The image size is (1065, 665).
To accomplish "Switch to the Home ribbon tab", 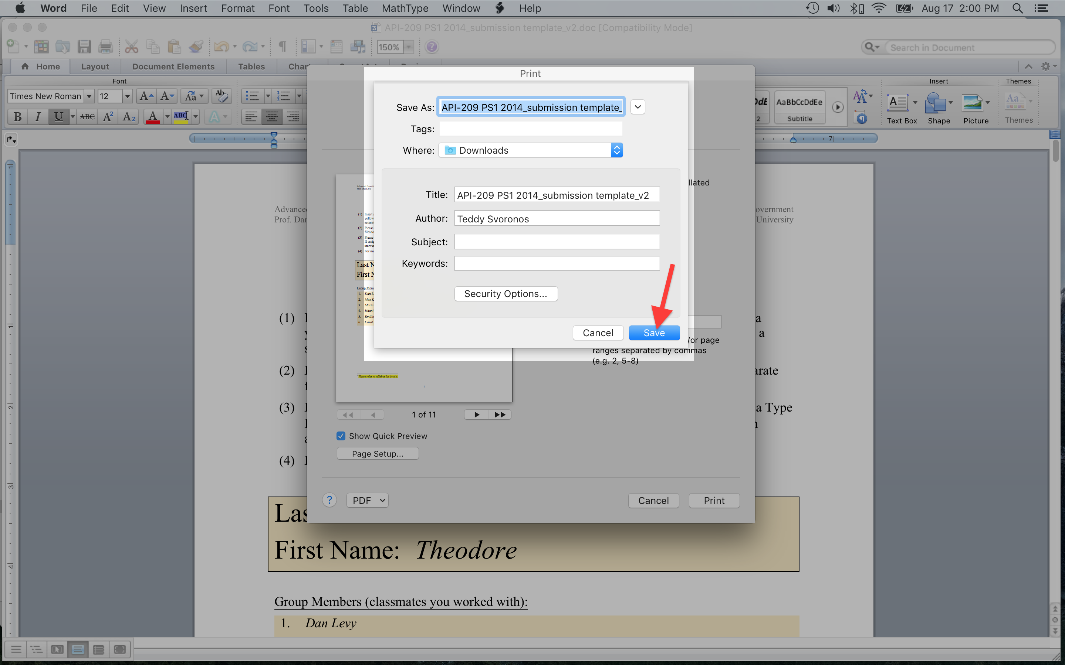I will (41, 66).
